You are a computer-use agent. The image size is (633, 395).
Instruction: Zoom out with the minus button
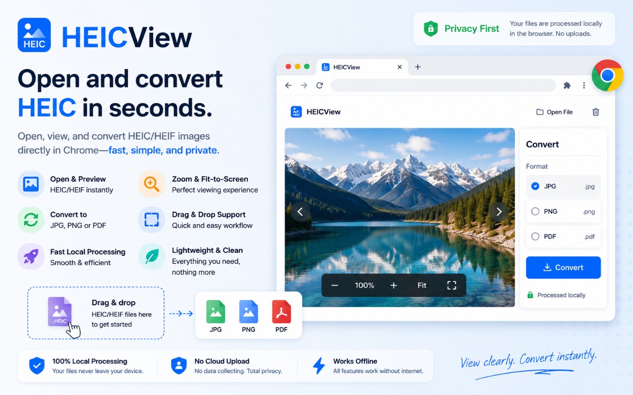tap(335, 285)
